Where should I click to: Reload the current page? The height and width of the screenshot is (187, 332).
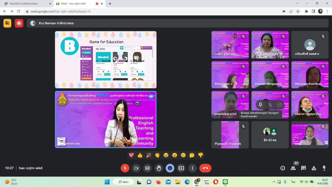point(19,11)
